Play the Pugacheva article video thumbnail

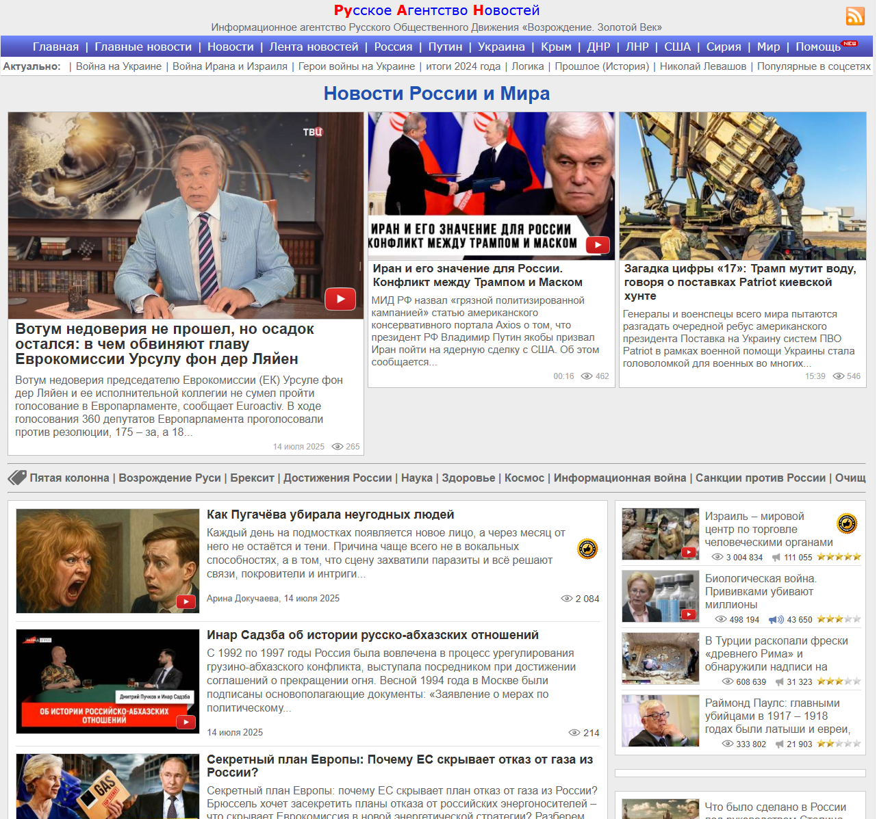click(186, 602)
